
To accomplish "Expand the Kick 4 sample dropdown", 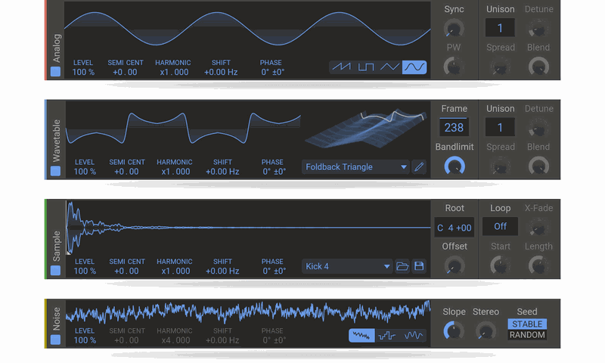I will pyautogui.click(x=347, y=266).
